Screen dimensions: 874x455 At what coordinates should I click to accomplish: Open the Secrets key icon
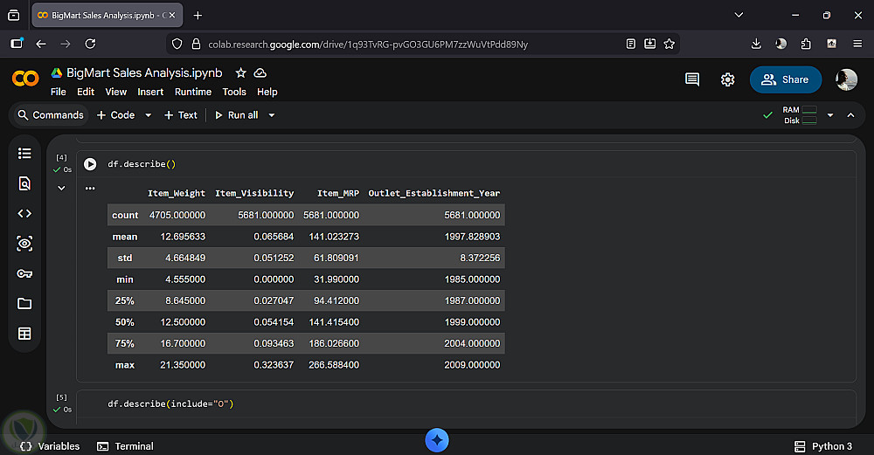point(24,273)
